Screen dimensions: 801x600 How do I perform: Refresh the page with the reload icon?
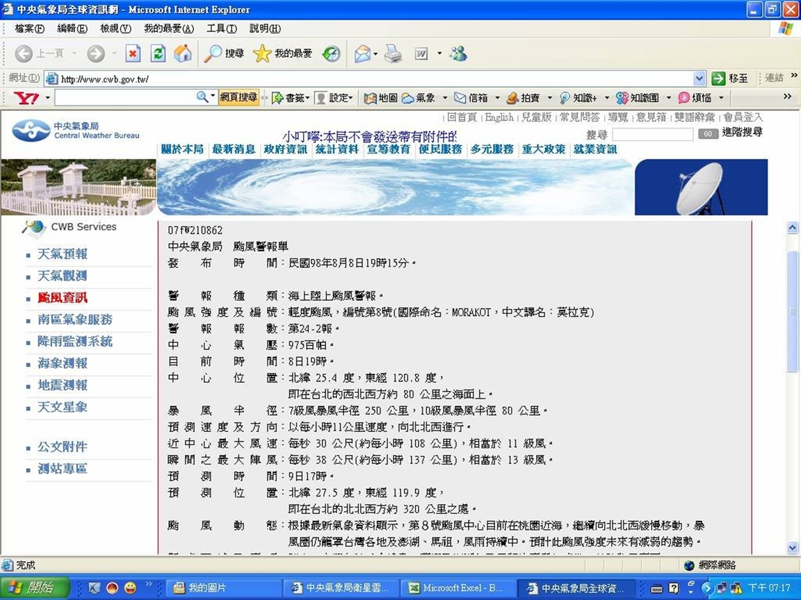[x=158, y=53]
